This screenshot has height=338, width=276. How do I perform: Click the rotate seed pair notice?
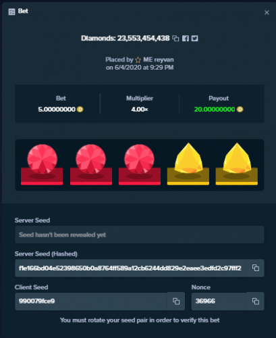(x=140, y=320)
